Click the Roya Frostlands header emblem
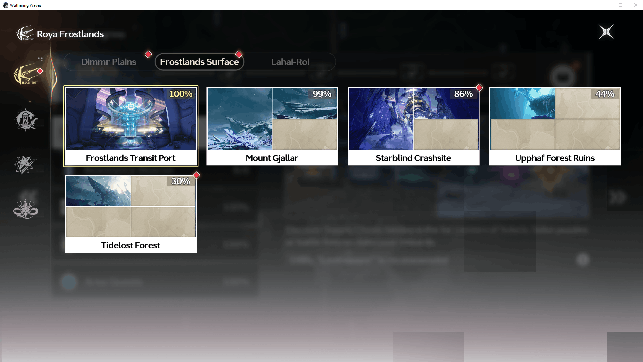The width and height of the screenshot is (643, 362). point(25,34)
